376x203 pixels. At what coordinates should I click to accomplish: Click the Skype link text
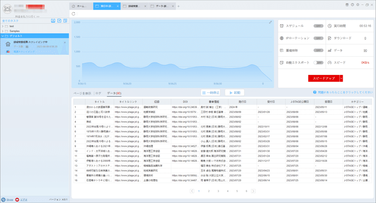[x=10, y=200]
